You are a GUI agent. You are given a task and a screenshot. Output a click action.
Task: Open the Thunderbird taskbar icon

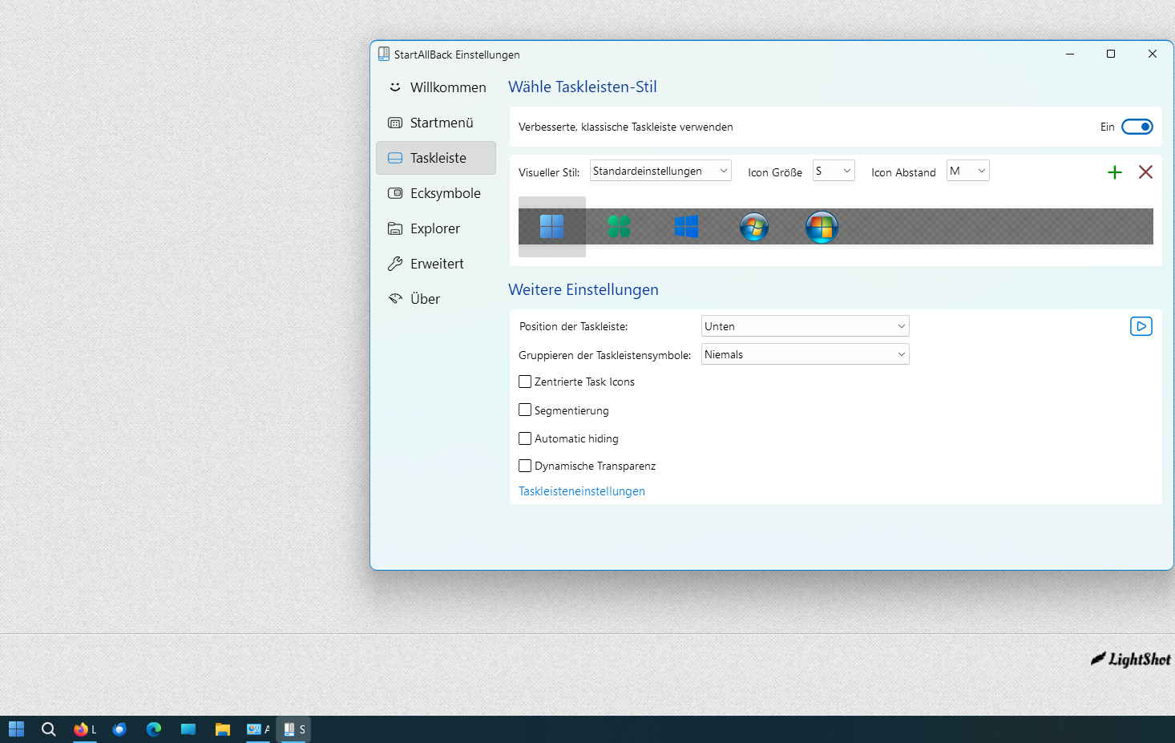point(119,729)
